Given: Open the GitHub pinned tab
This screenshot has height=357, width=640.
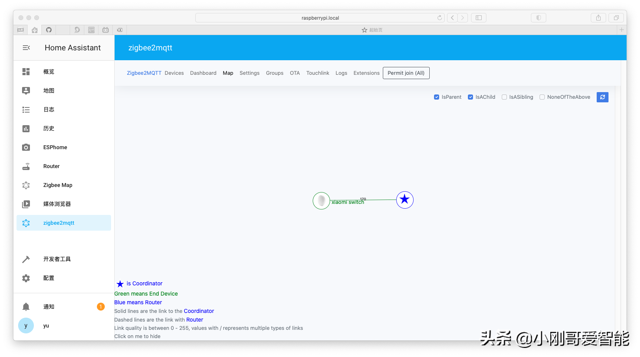Looking at the screenshot, I should coord(49,30).
